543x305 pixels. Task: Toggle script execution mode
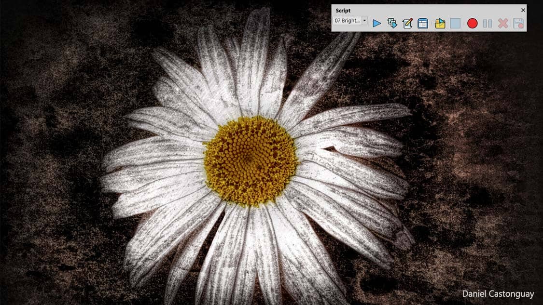(423, 23)
